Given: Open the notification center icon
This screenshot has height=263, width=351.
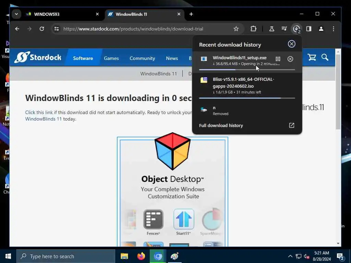Looking at the screenshot, I should pyautogui.click(x=340, y=256).
